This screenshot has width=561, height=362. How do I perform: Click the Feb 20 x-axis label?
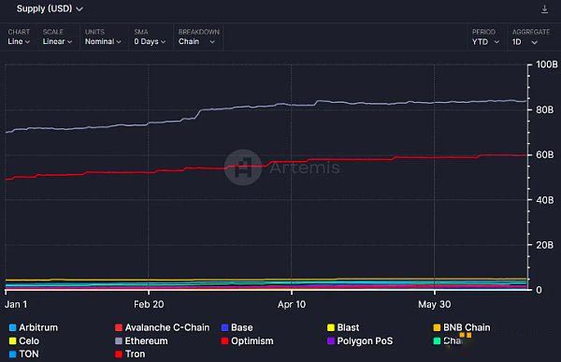pos(149,304)
